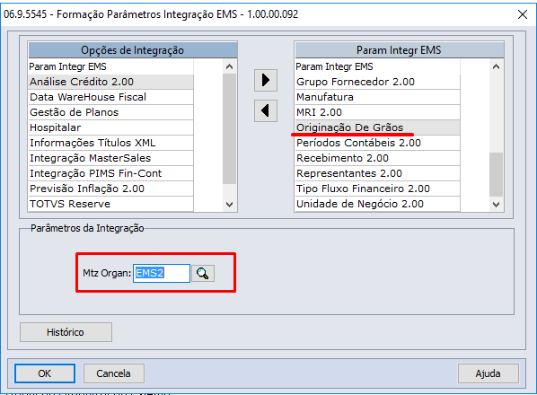The image size is (537, 395).
Task: Select Data WareHouse Fiscal row
Action: coord(111,97)
